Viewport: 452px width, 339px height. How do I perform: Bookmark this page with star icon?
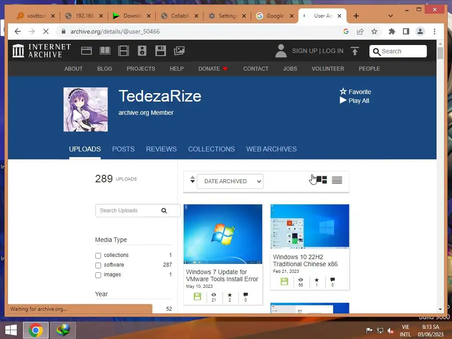pos(374,31)
